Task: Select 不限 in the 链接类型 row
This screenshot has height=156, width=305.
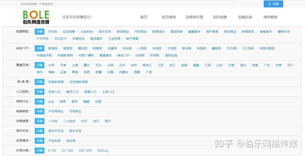Action: pos(39,111)
